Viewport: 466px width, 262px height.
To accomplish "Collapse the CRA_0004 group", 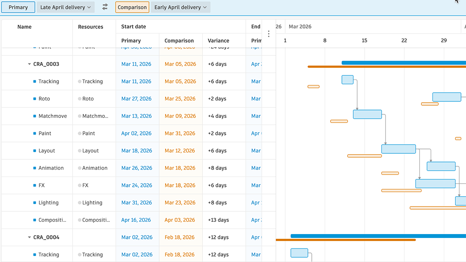I will (29, 238).
